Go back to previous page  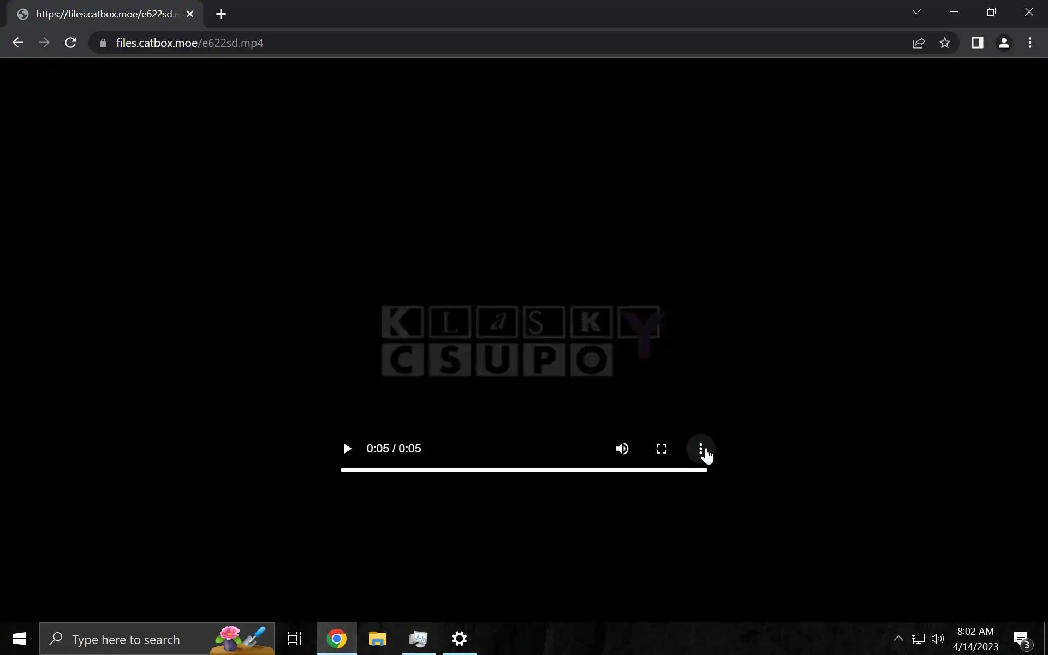pyautogui.click(x=18, y=43)
